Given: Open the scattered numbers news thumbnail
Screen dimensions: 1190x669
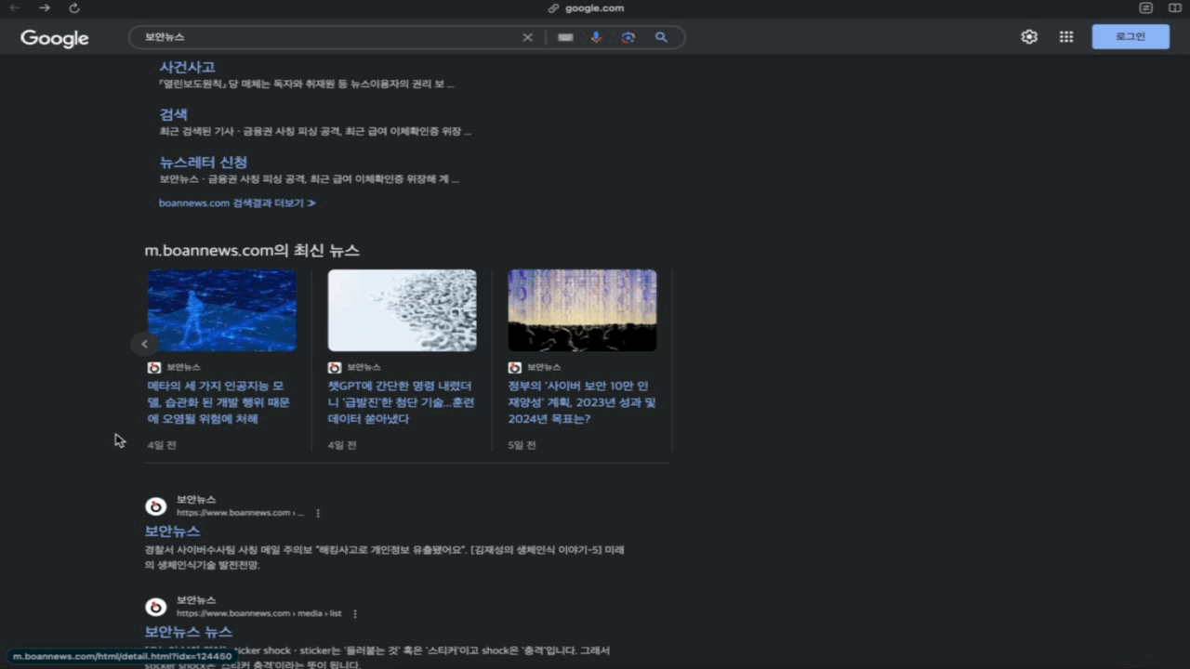Looking at the screenshot, I should click(403, 310).
